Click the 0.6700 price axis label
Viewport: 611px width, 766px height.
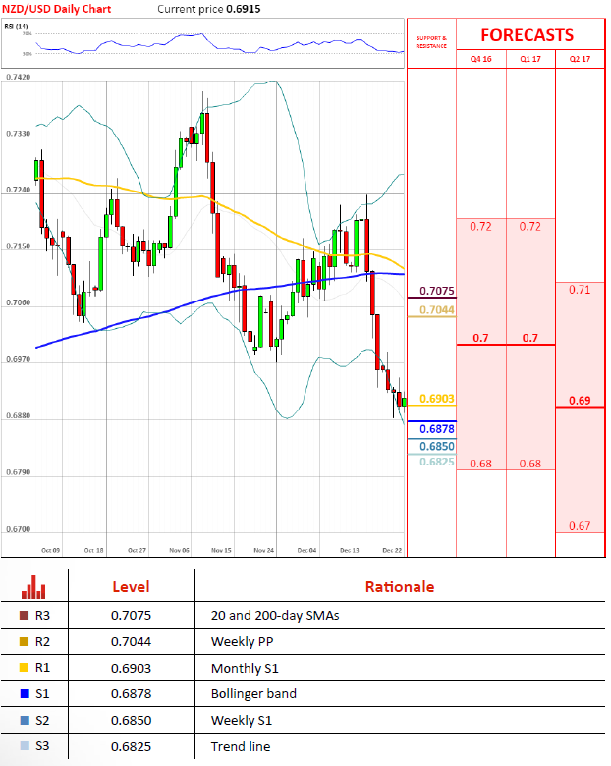(x=18, y=529)
